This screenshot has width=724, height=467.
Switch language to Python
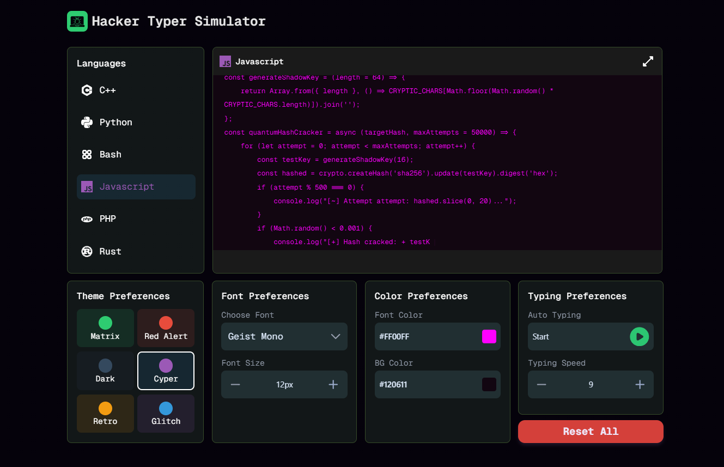(x=136, y=122)
